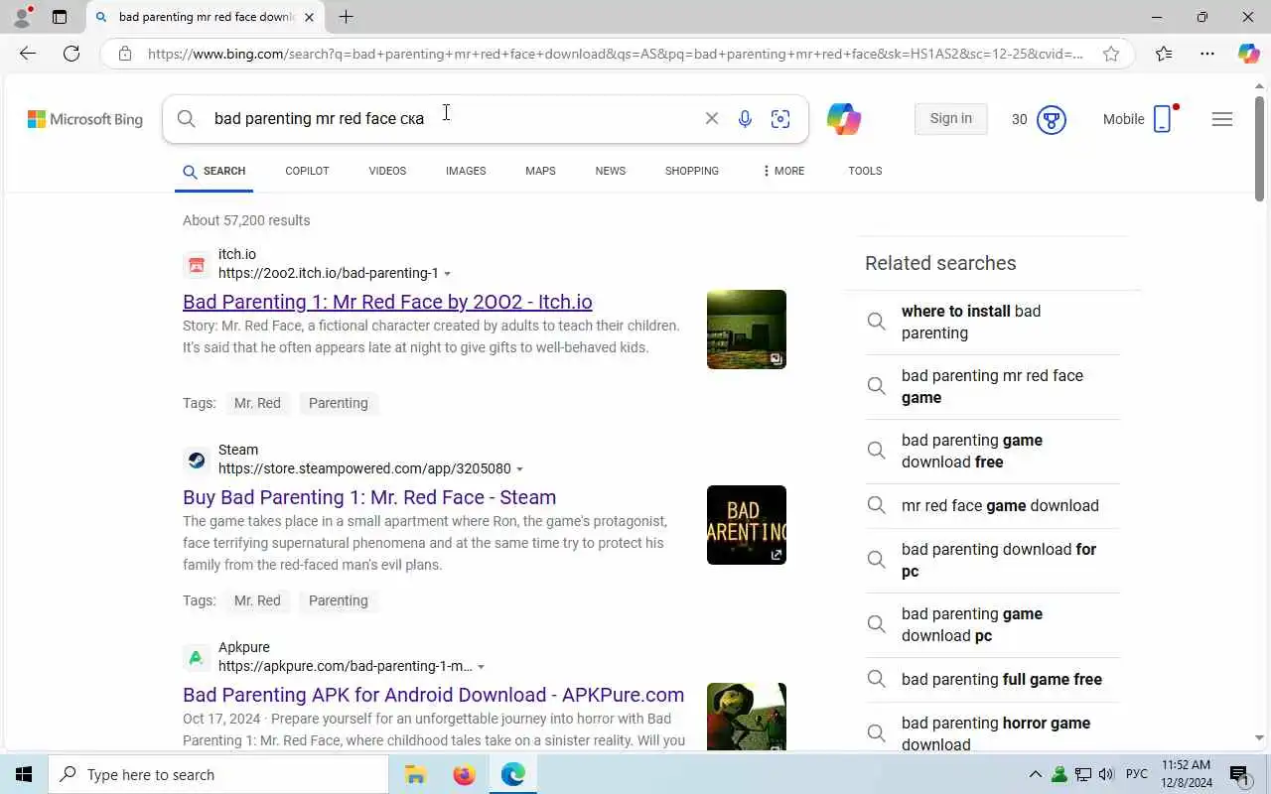Switch to the MAPS tab
The width and height of the screenshot is (1271, 794).
point(540,171)
